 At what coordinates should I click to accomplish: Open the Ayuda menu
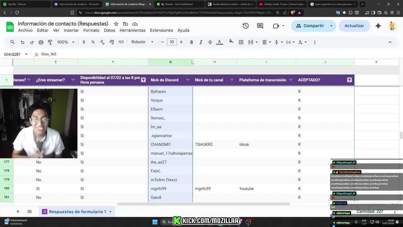click(183, 30)
